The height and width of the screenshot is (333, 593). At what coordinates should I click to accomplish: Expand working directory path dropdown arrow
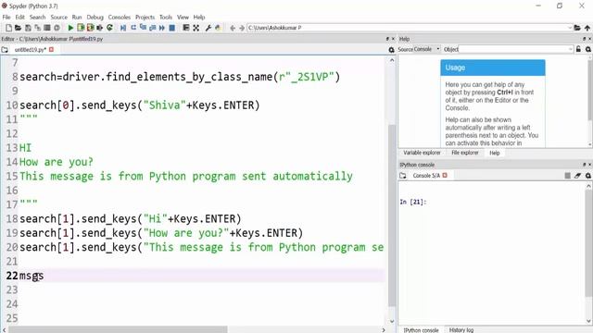pos(570,28)
